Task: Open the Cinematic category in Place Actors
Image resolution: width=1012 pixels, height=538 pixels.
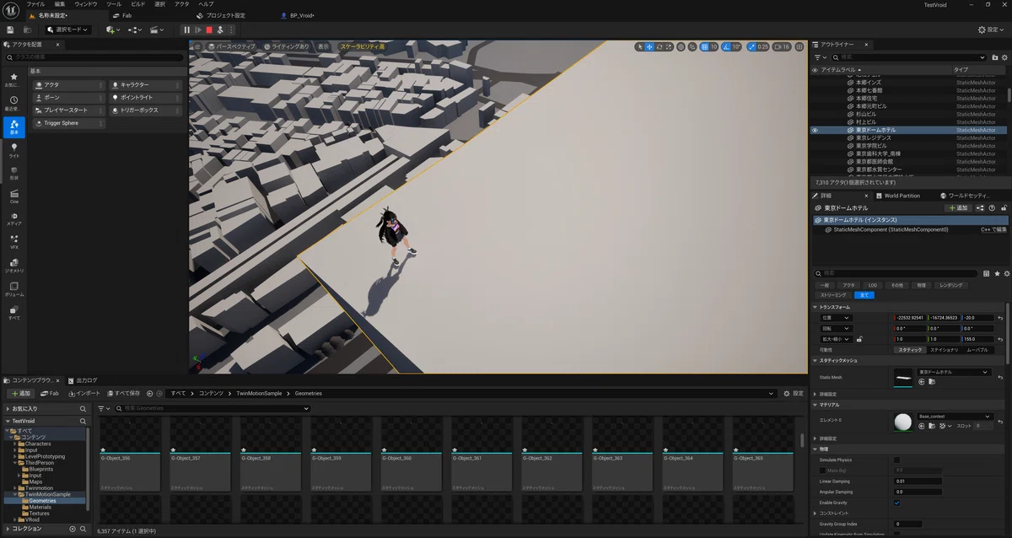Action: (13, 195)
